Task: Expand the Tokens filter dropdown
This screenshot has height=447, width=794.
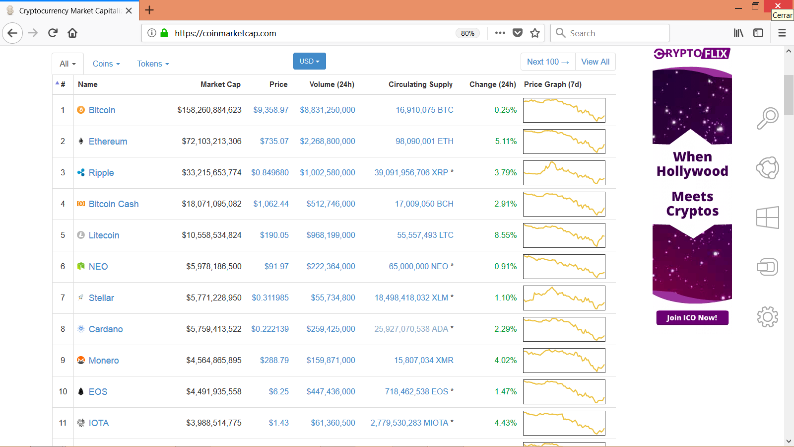Action: [x=152, y=64]
